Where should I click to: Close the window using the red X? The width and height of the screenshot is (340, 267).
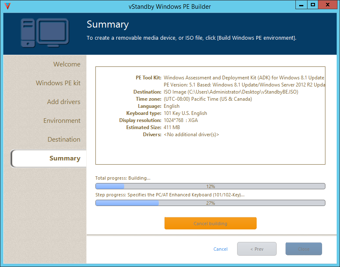click(x=328, y=5)
